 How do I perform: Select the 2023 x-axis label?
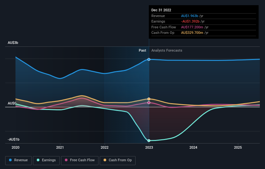[x=149, y=147]
